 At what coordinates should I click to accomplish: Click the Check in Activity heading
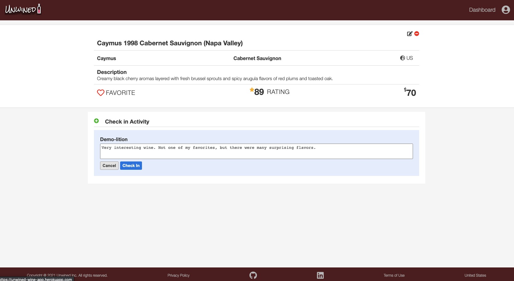127,122
